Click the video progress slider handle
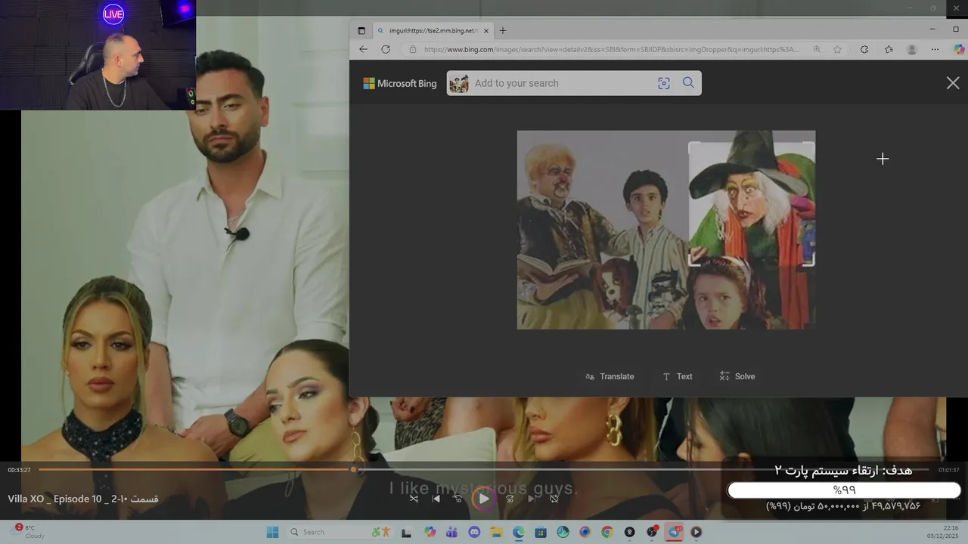 tap(353, 470)
